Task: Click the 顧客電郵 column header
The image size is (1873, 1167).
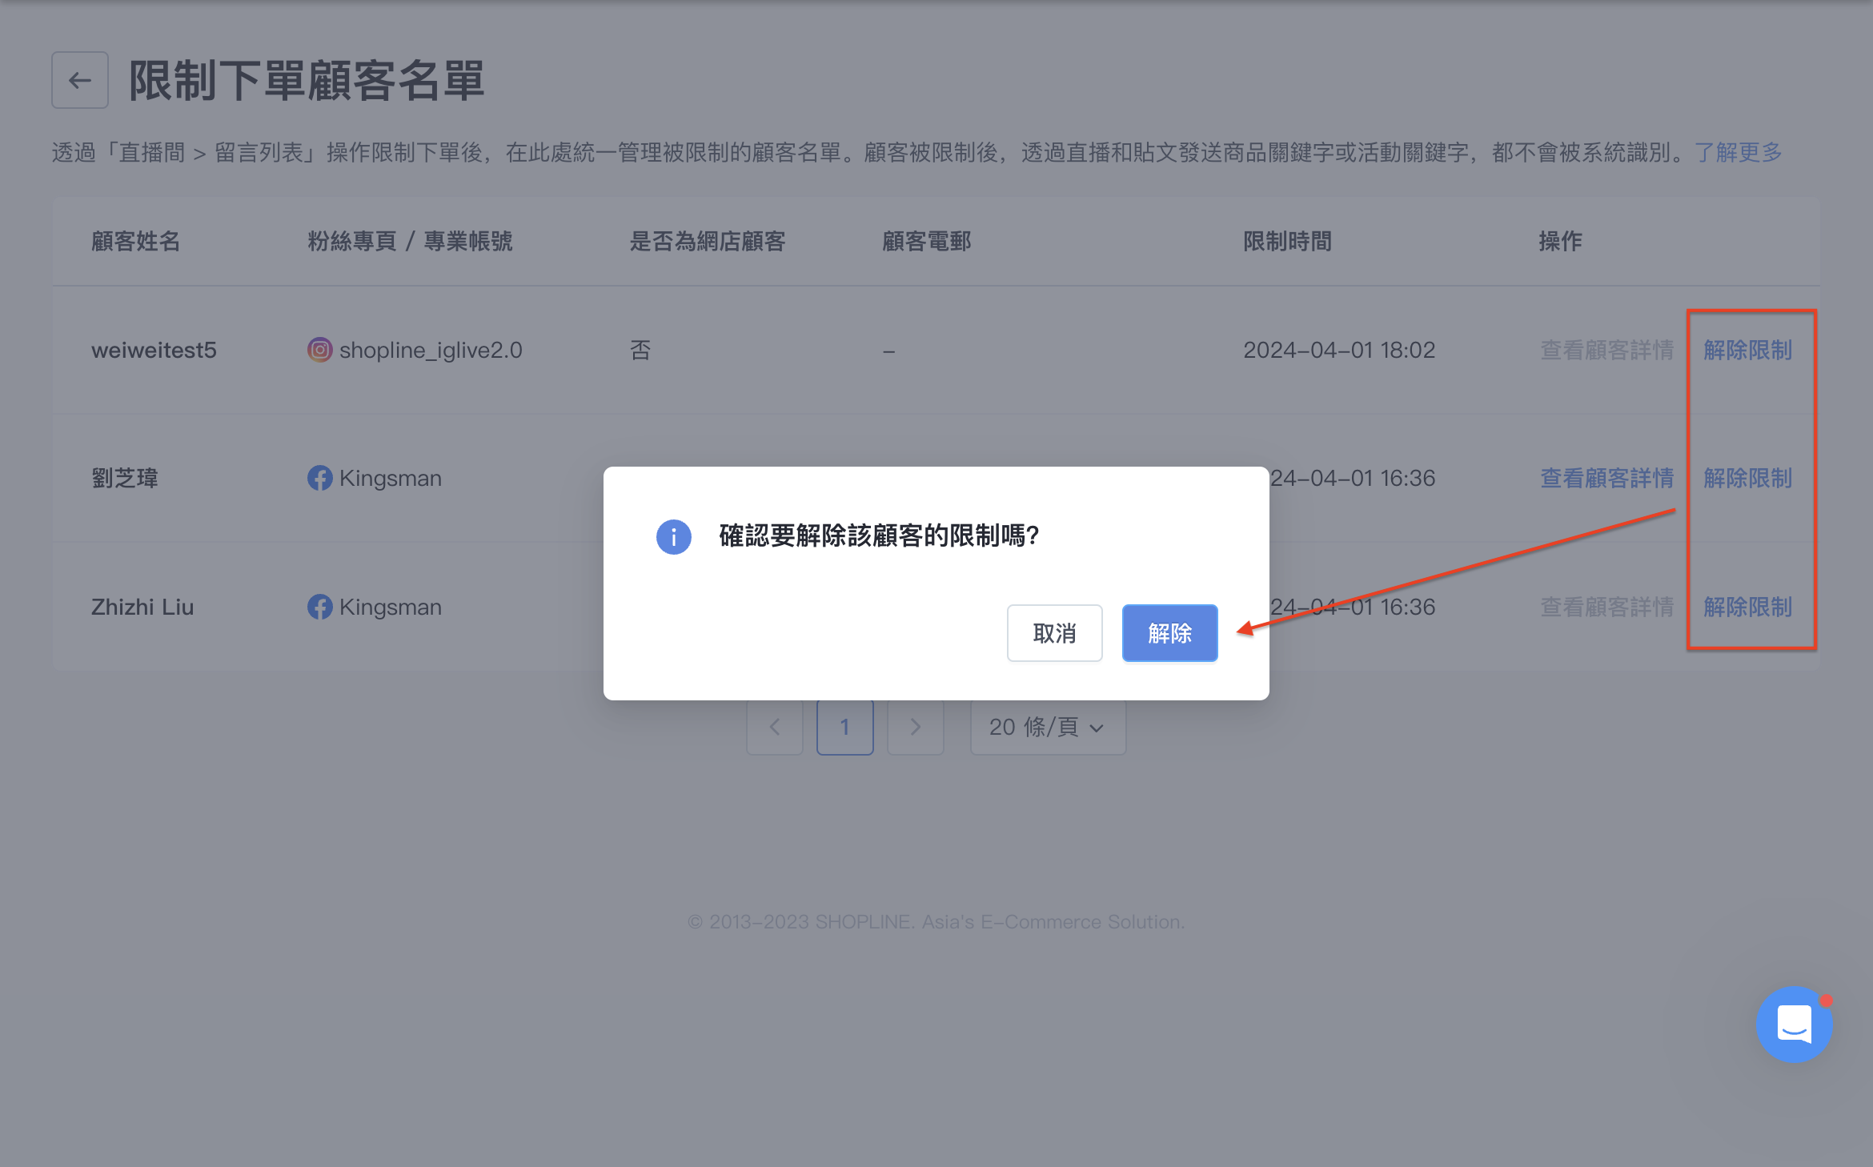Action: click(926, 241)
